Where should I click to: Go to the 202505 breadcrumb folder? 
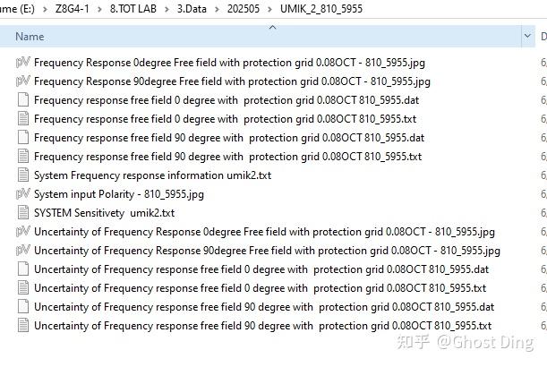pyautogui.click(x=246, y=9)
